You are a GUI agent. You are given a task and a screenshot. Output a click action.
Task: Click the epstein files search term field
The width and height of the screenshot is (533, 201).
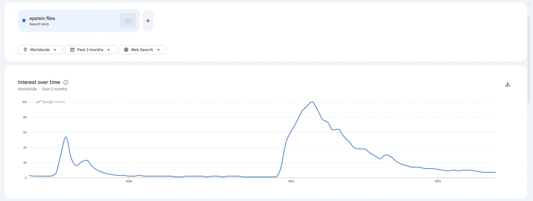pyautogui.click(x=79, y=21)
